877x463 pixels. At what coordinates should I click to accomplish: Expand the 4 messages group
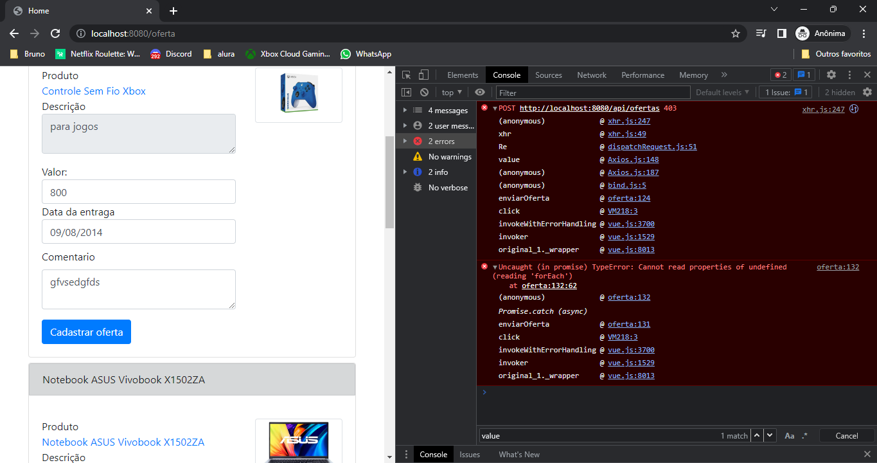405,111
